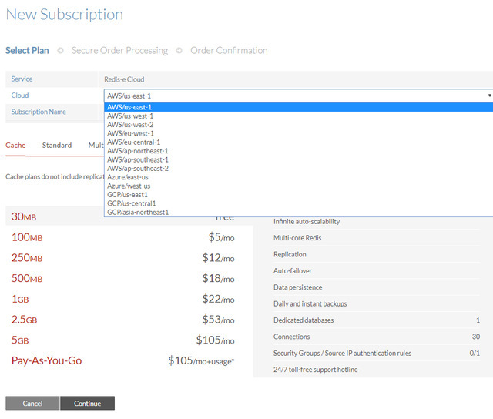The width and height of the screenshot is (493, 419).
Task: Select GCP/asia-northeast1 cloud option
Action: (138, 212)
